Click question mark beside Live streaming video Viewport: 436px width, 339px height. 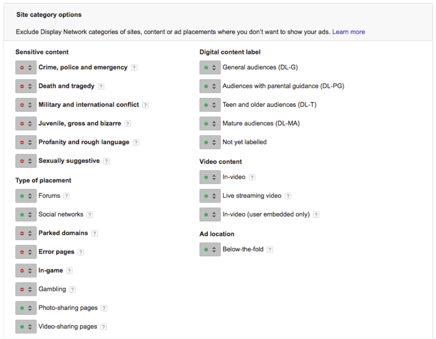(x=288, y=196)
